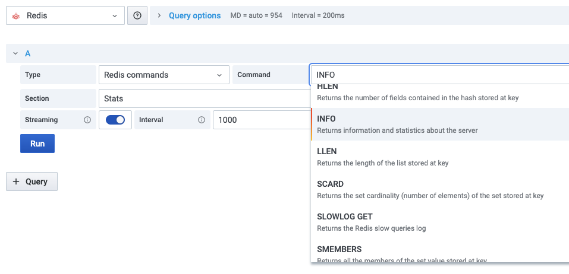Viewport: 569px width, 274px height.
Task: Open the Redis datasource dropdown
Action: [x=65, y=16]
